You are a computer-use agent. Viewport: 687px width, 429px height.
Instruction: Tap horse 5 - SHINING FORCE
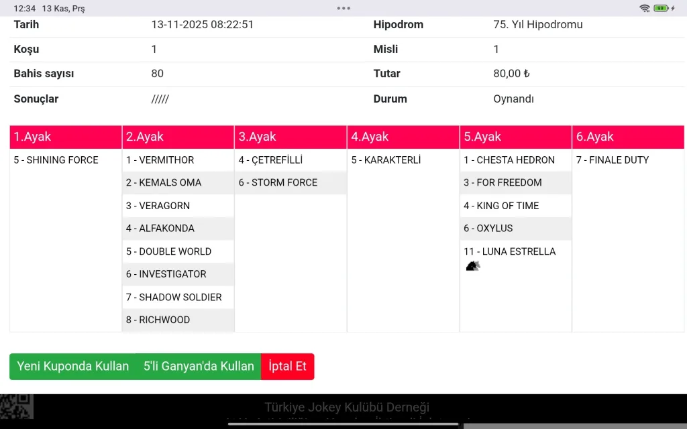point(56,160)
